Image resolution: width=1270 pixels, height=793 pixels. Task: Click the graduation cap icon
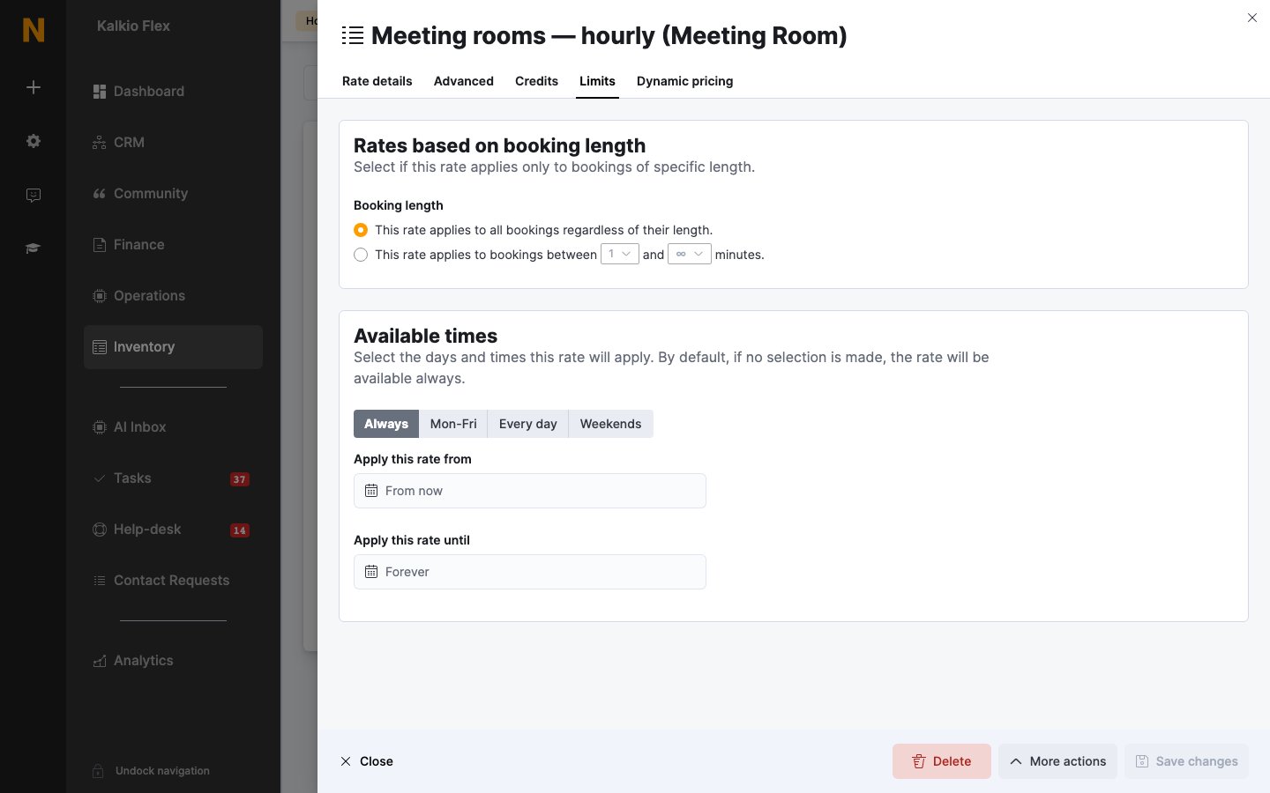tap(34, 248)
